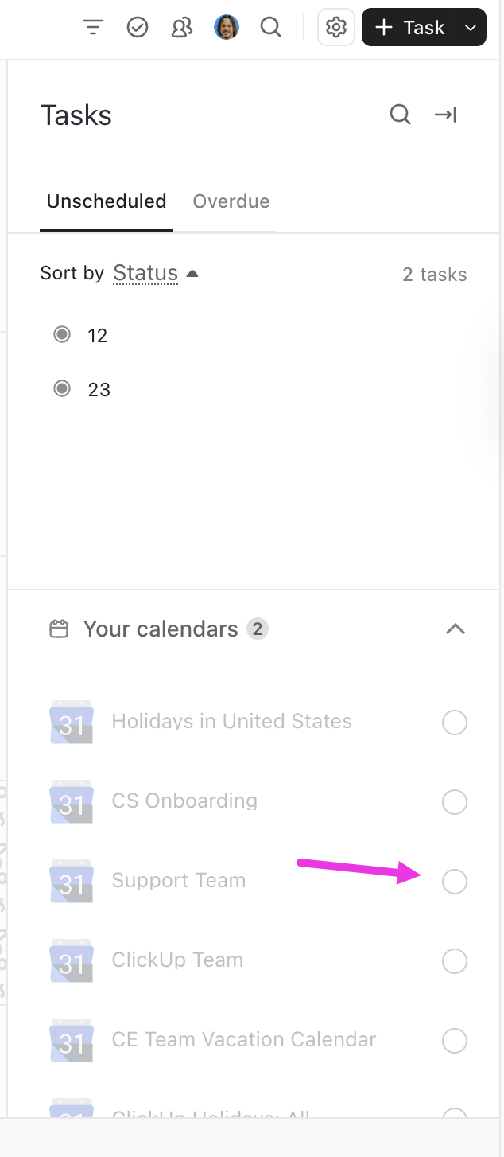This screenshot has width=504, height=1157.
Task: Open task 23 from the list
Action: (99, 389)
